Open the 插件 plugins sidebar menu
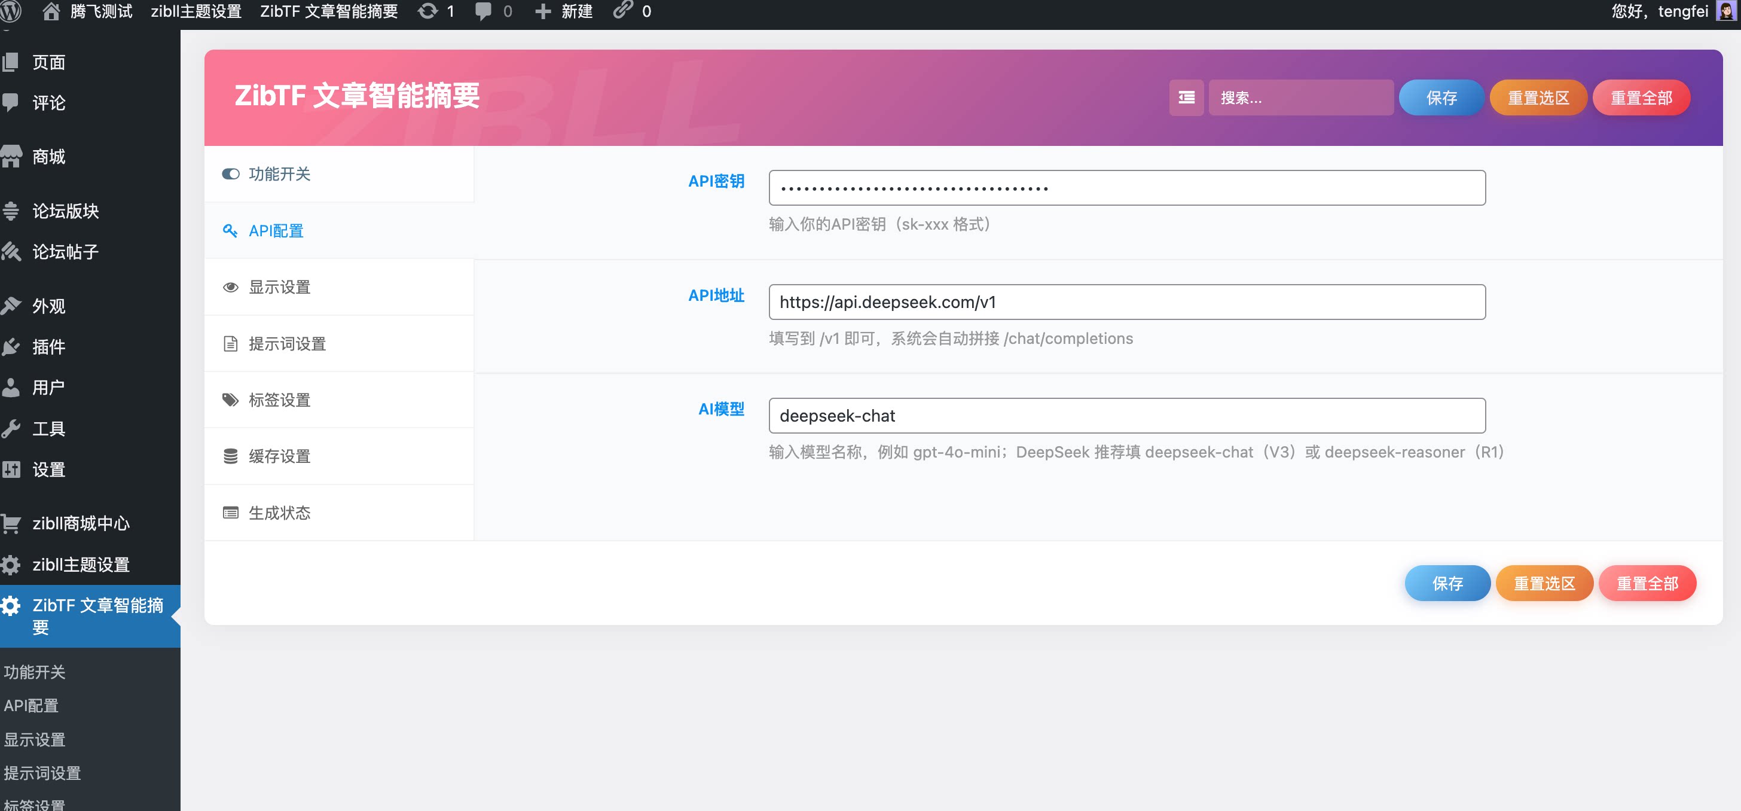This screenshot has width=1741, height=811. [48, 347]
